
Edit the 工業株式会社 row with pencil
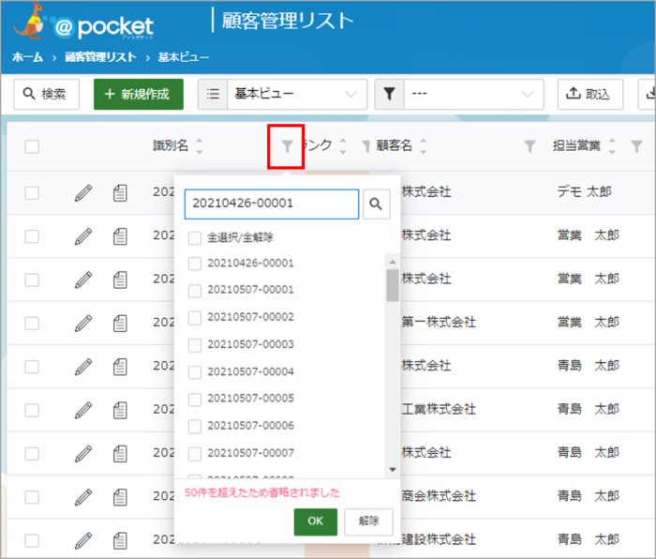click(x=83, y=411)
